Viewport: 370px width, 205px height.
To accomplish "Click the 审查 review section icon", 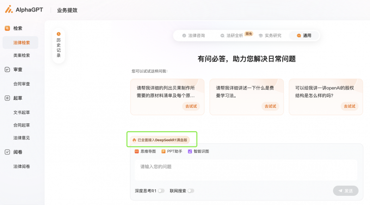I will pos(7,70).
